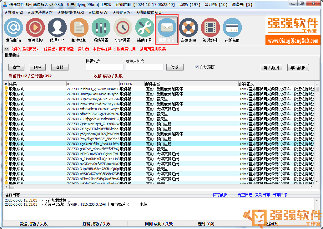Image resolution: width=323 pixels, height=229 pixels.
Task: Click the 日志目录 link
Action: point(280,195)
